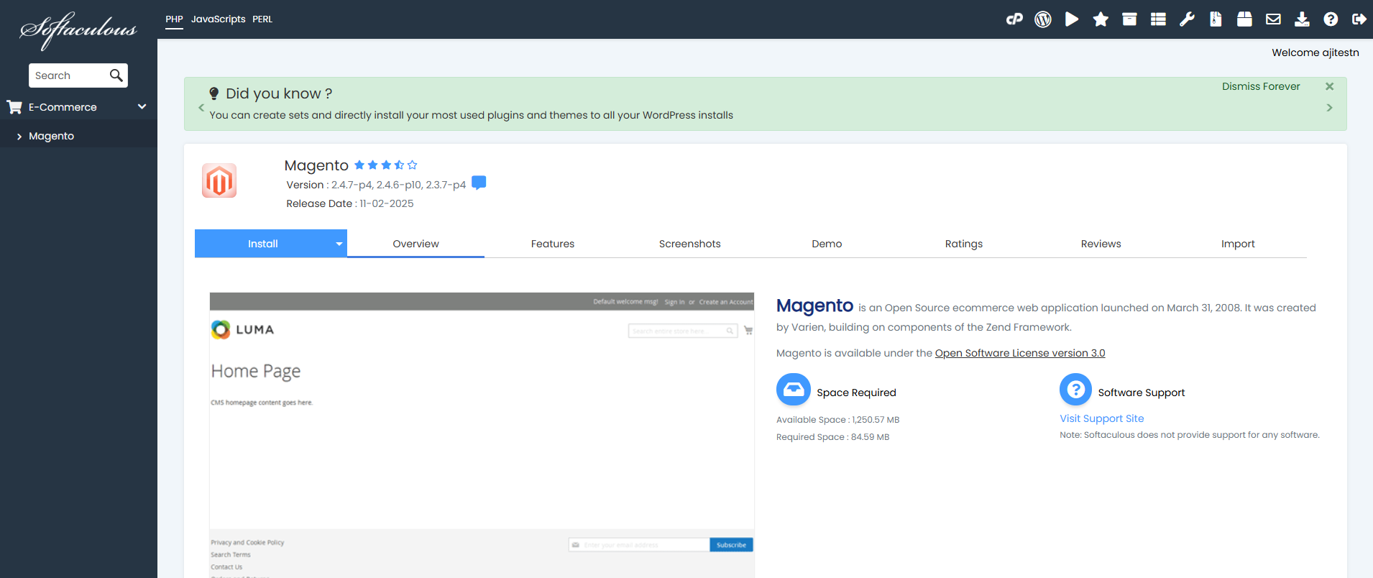Open the task list icon in top bar
1373x578 pixels.
coord(1158,19)
